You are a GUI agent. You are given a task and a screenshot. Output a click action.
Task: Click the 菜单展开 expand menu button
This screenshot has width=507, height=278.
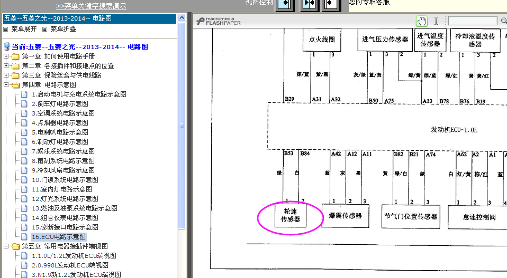(x=24, y=29)
